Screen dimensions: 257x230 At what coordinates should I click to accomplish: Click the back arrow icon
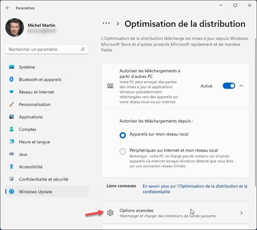click(8, 8)
